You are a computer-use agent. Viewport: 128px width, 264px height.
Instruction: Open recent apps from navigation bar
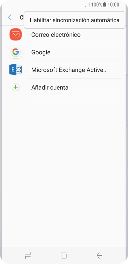28,256
